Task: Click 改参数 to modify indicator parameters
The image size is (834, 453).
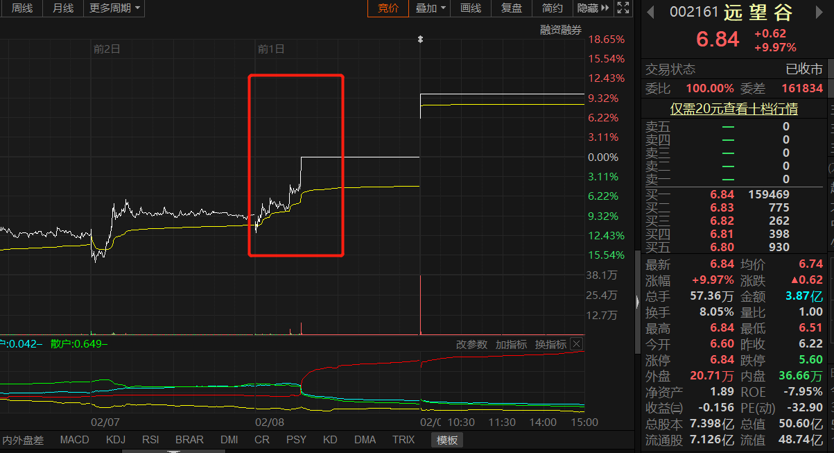Action: (471, 344)
